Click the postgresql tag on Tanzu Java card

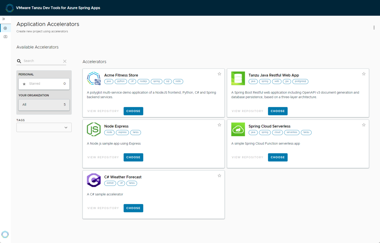tap(301, 81)
